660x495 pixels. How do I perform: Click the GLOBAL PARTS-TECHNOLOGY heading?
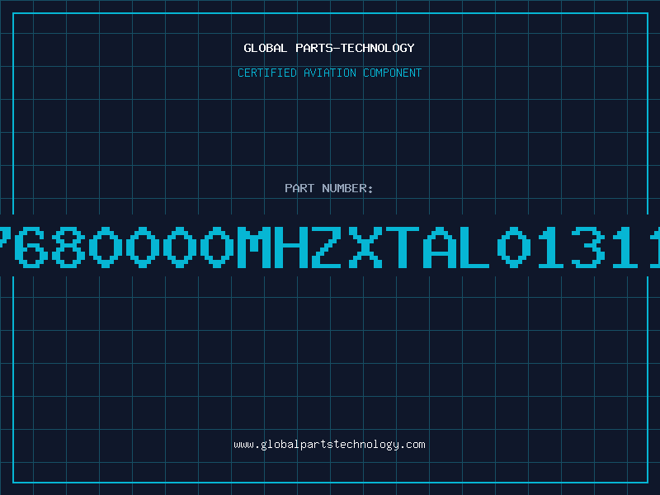point(329,48)
